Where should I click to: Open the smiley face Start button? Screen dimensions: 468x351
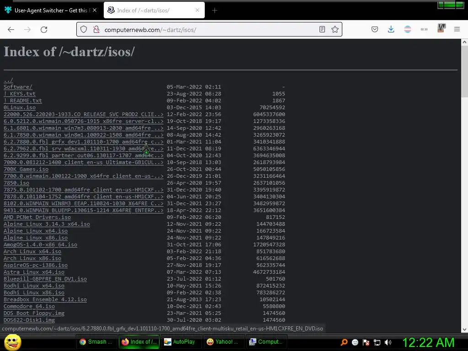coord(12,342)
